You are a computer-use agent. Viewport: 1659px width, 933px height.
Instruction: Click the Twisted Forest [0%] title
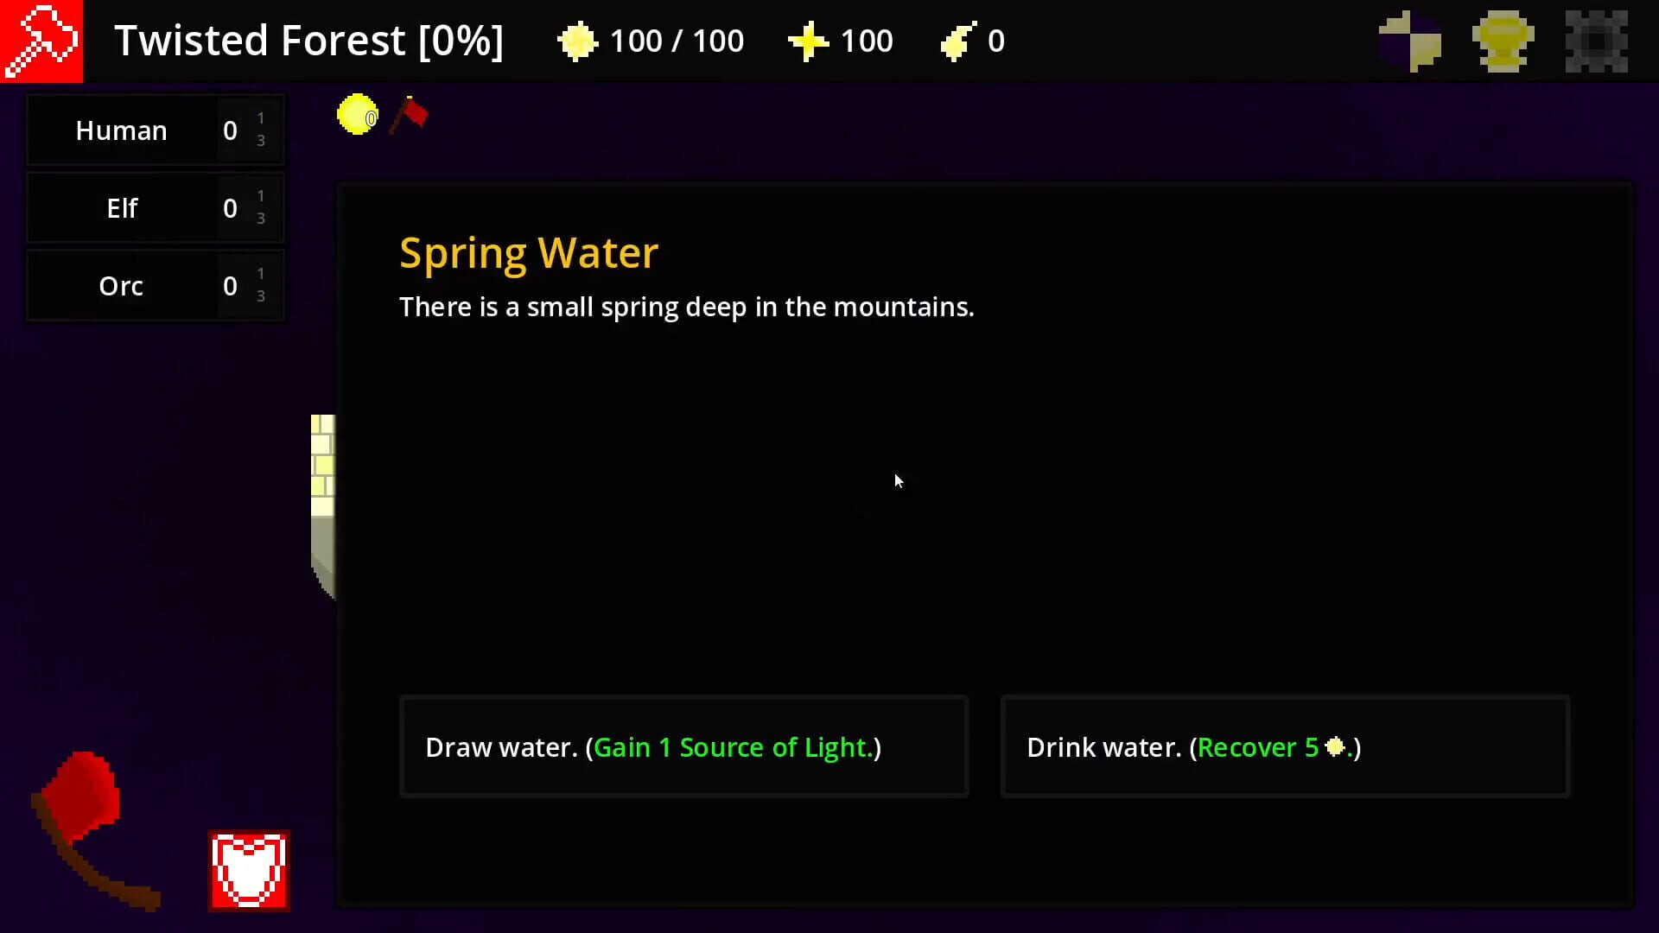(308, 41)
